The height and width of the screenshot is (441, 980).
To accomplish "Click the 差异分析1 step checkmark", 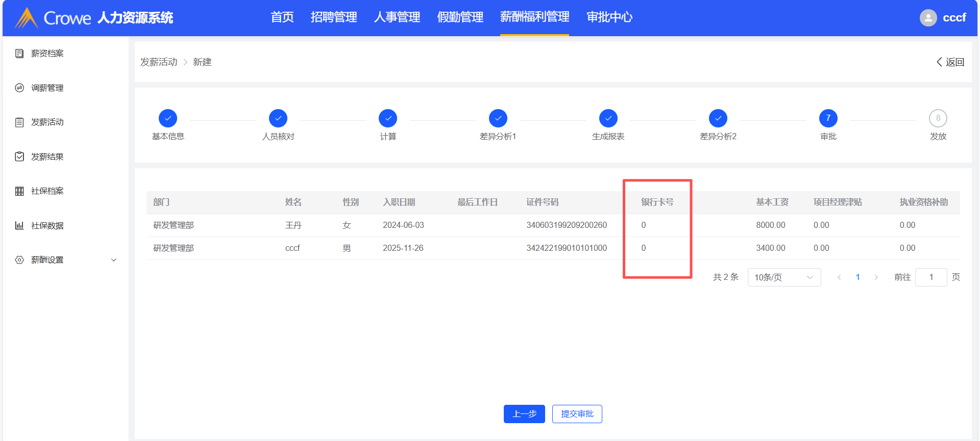I will (498, 118).
